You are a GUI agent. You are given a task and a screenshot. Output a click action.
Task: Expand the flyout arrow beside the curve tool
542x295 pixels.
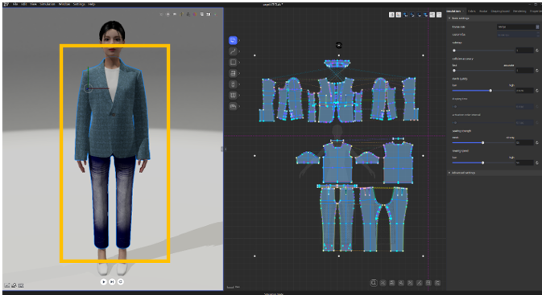[239, 51]
